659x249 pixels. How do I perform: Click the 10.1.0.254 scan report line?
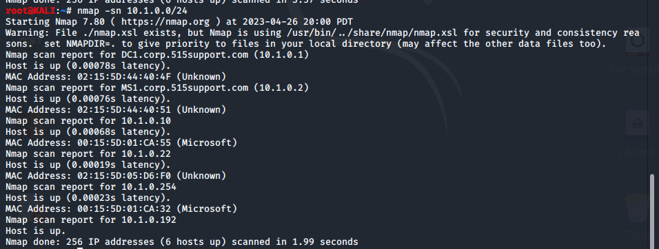91,186
